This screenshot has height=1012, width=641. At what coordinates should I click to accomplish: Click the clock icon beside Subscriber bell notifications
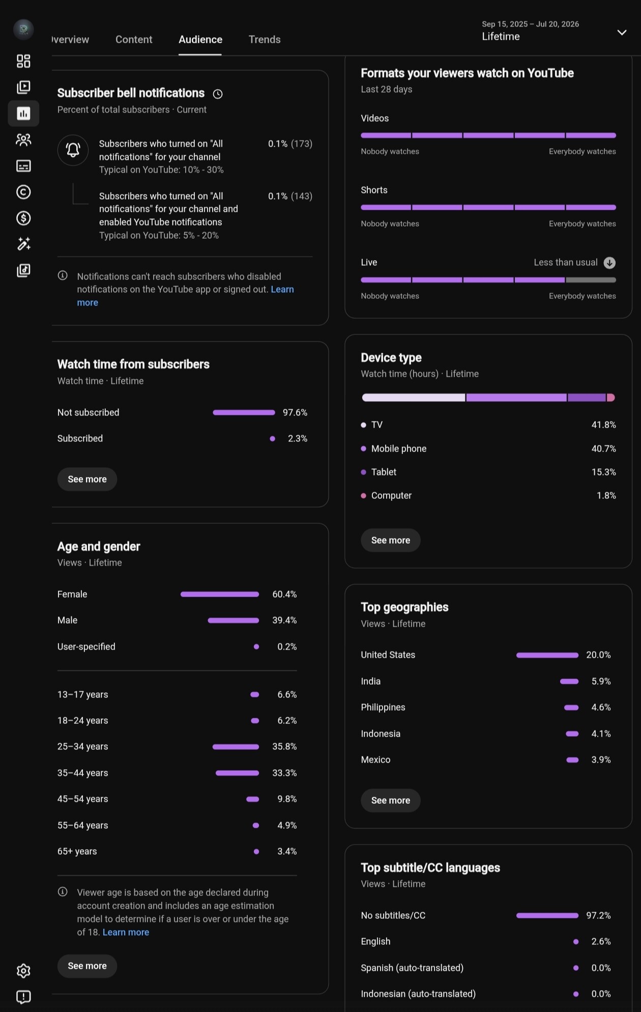(218, 94)
